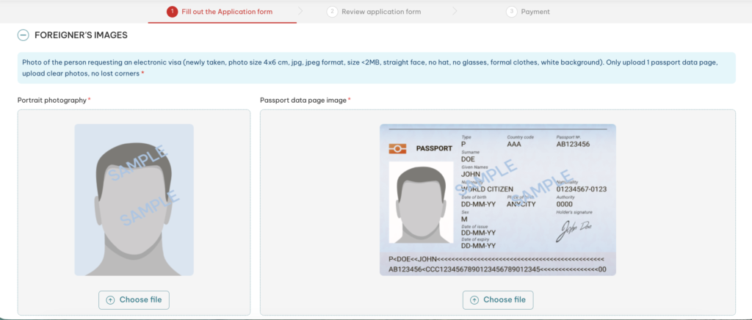Collapse the Foreigner's Images section icon
The height and width of the screenshot is (320, 752).
[x=23, y=35]
